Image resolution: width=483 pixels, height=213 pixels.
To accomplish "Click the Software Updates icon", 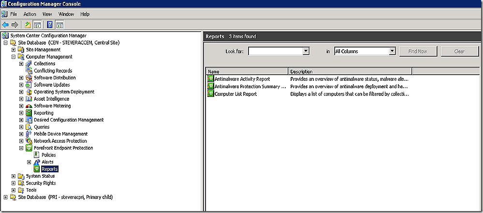I will tap(29, 85).
